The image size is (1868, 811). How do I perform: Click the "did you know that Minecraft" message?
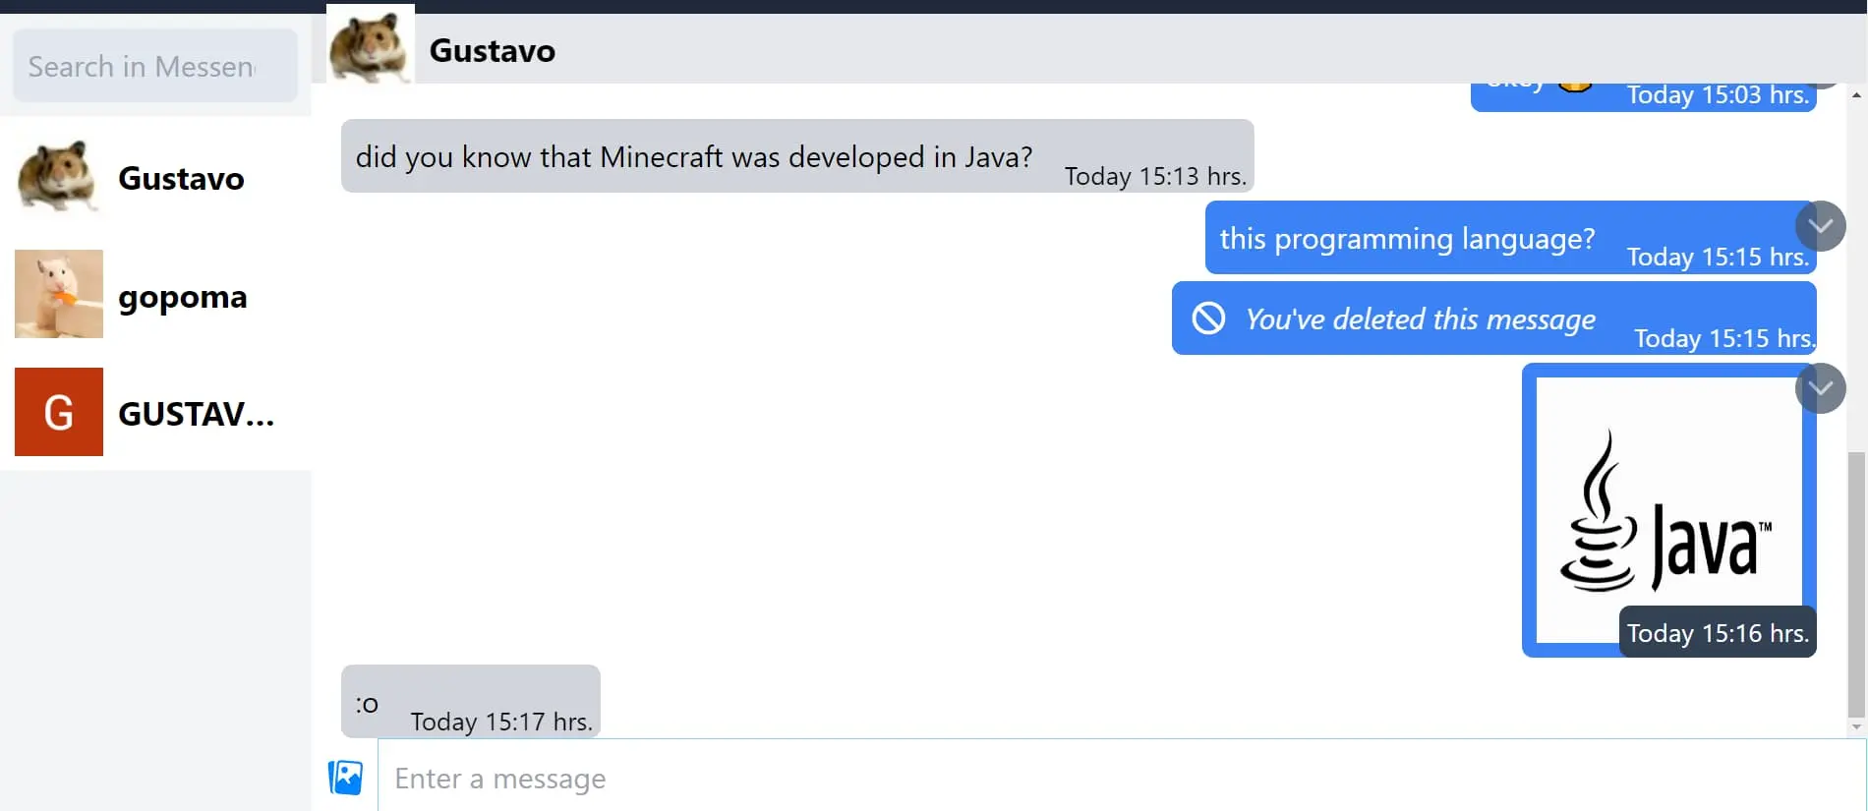coord(693,157)
